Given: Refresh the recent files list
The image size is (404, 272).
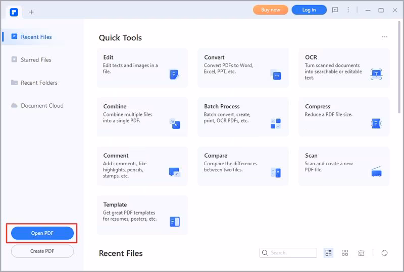Looking at the screenshot, I should point(385,253).
